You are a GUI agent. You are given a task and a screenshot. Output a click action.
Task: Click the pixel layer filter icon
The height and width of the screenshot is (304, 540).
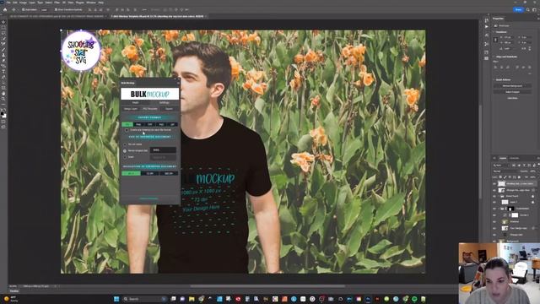[x=513, y=166]
